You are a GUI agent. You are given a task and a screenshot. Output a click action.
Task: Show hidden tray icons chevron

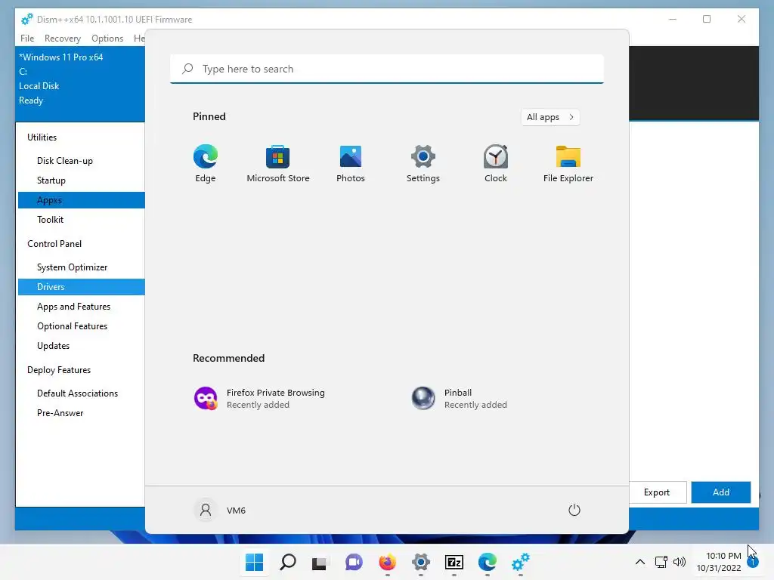coord(639,562)
